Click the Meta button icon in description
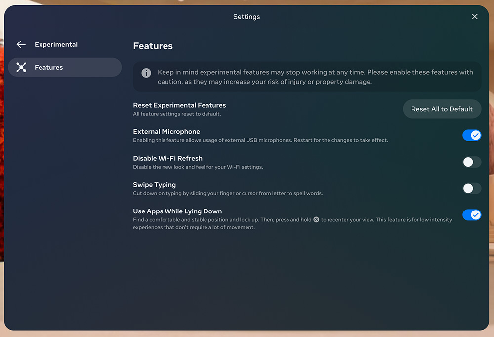This screenshot has width=494, height=337. 316,220
